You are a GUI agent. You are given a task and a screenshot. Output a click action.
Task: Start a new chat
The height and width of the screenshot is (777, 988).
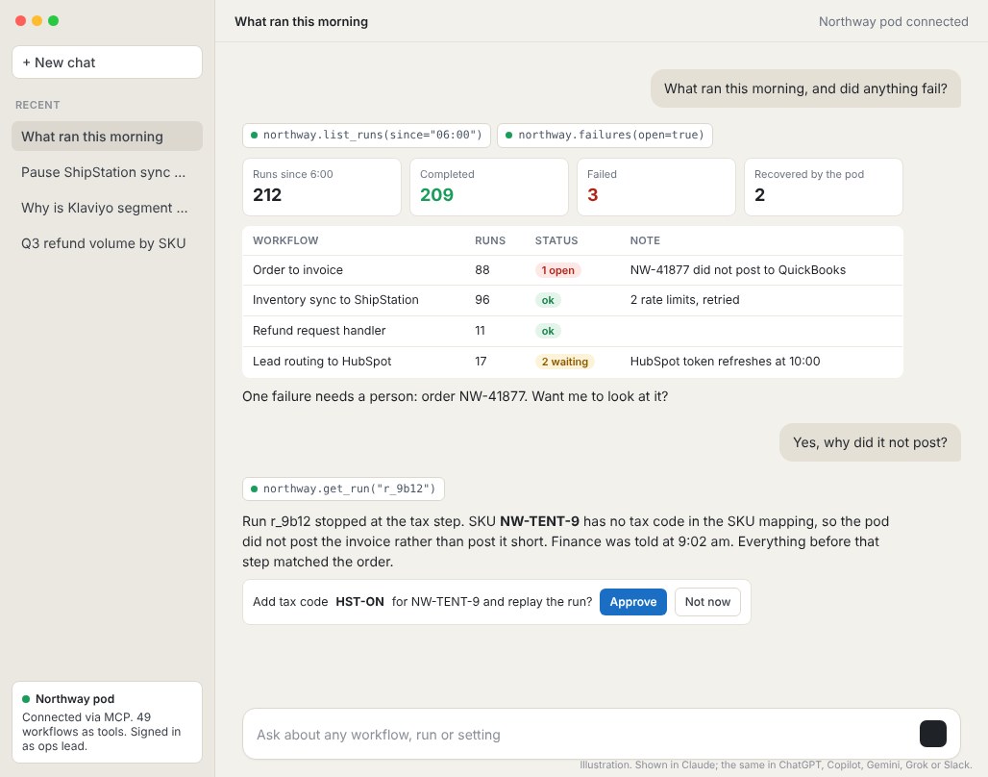[107, 63]
